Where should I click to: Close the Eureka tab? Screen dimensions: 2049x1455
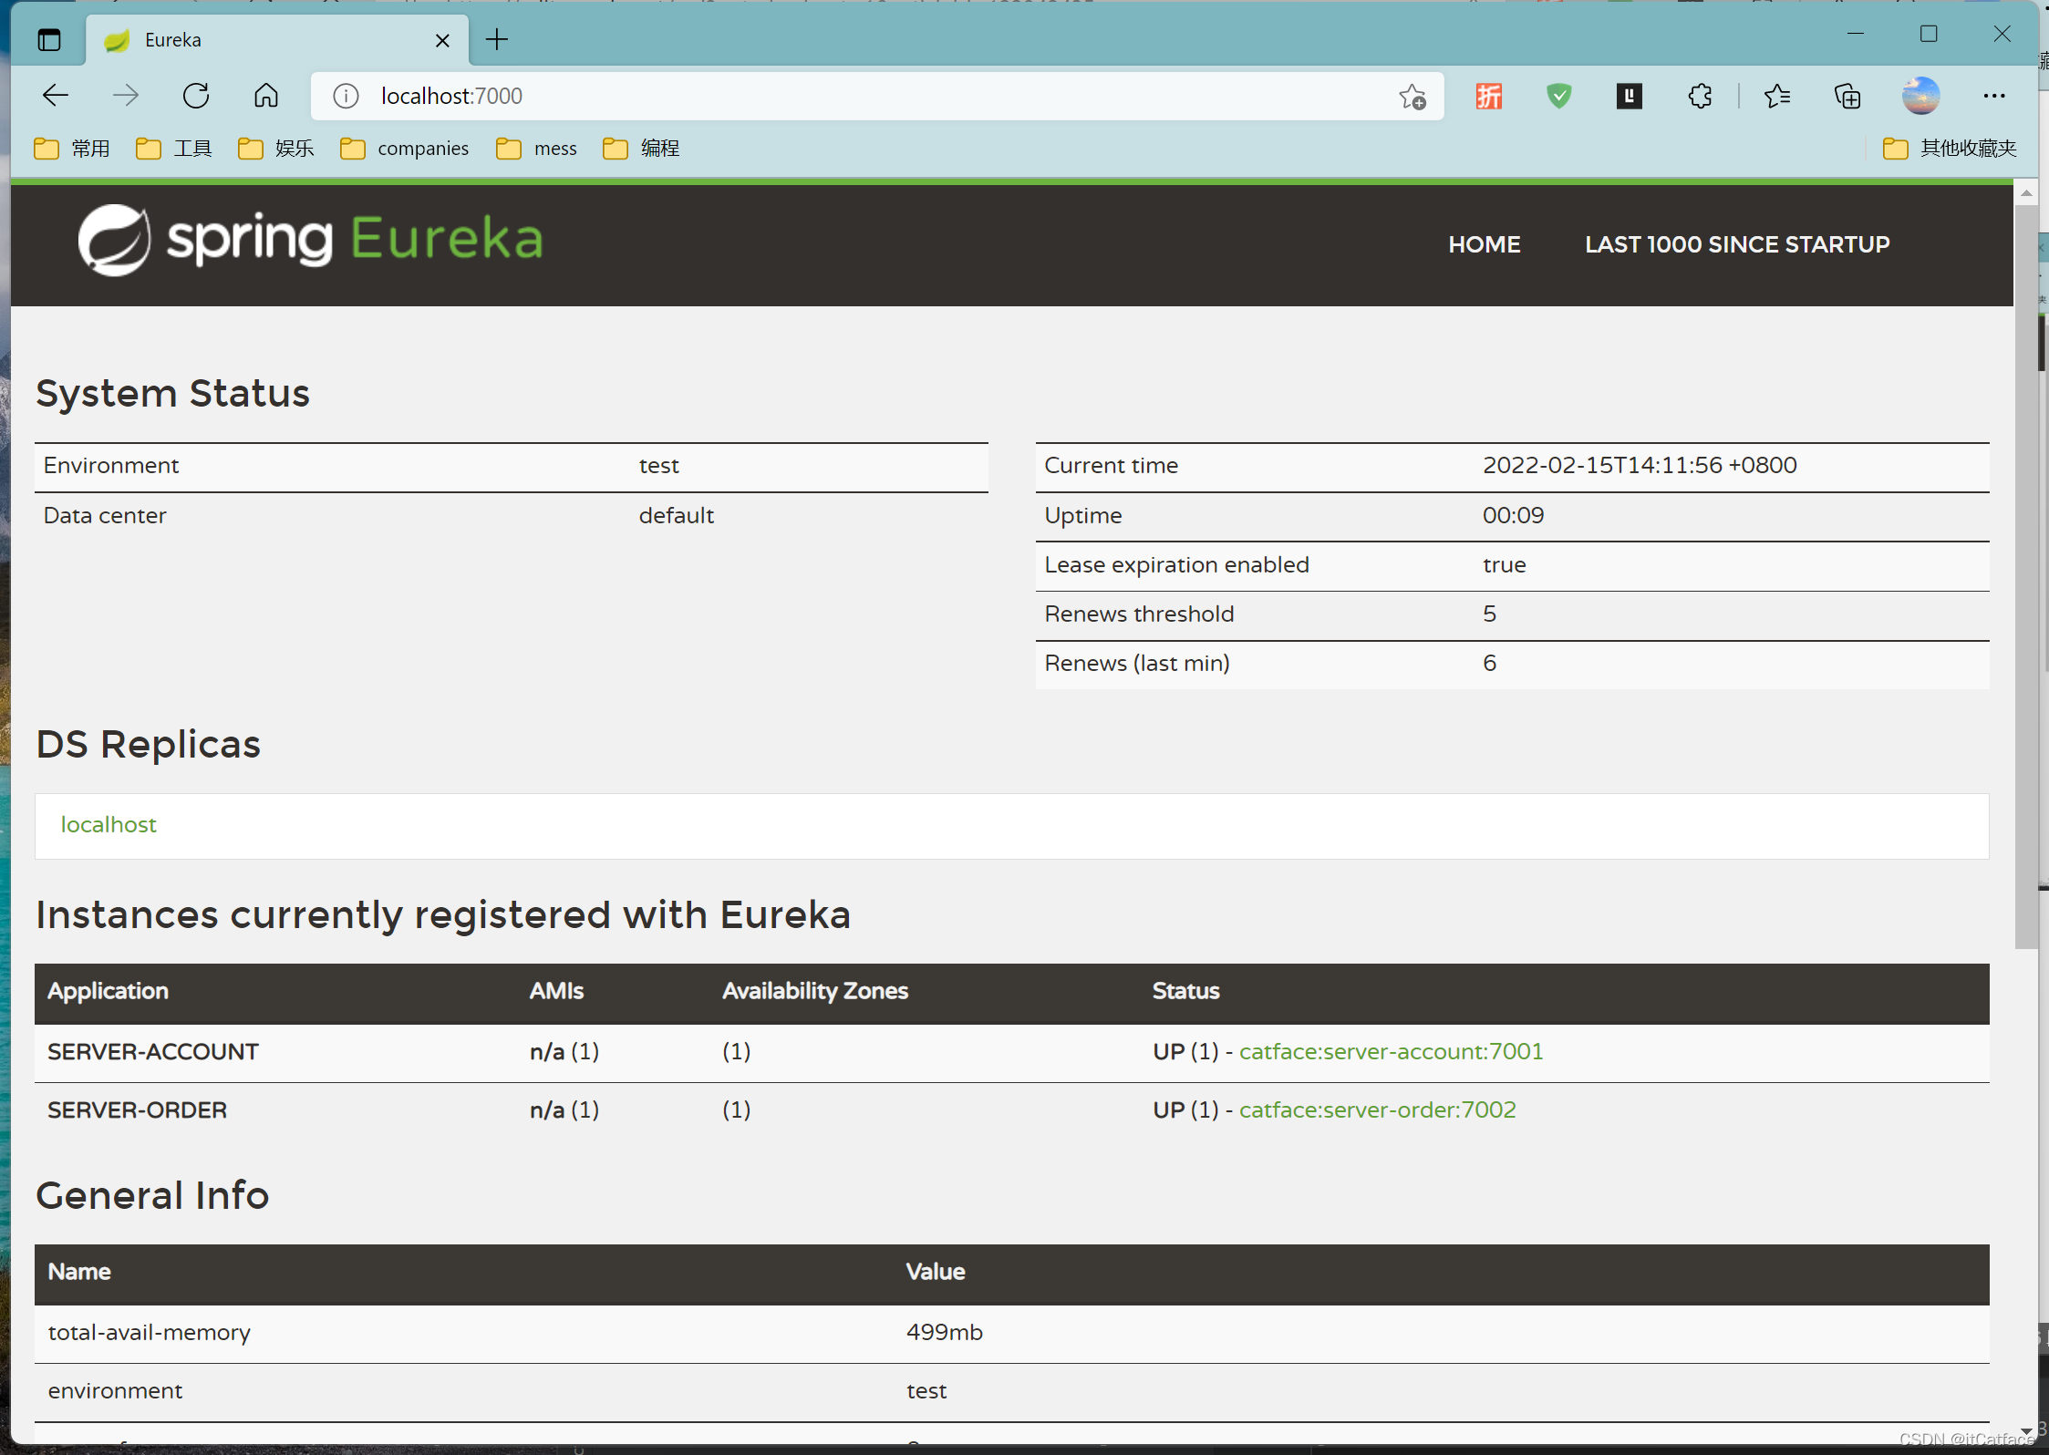[442, 40]
